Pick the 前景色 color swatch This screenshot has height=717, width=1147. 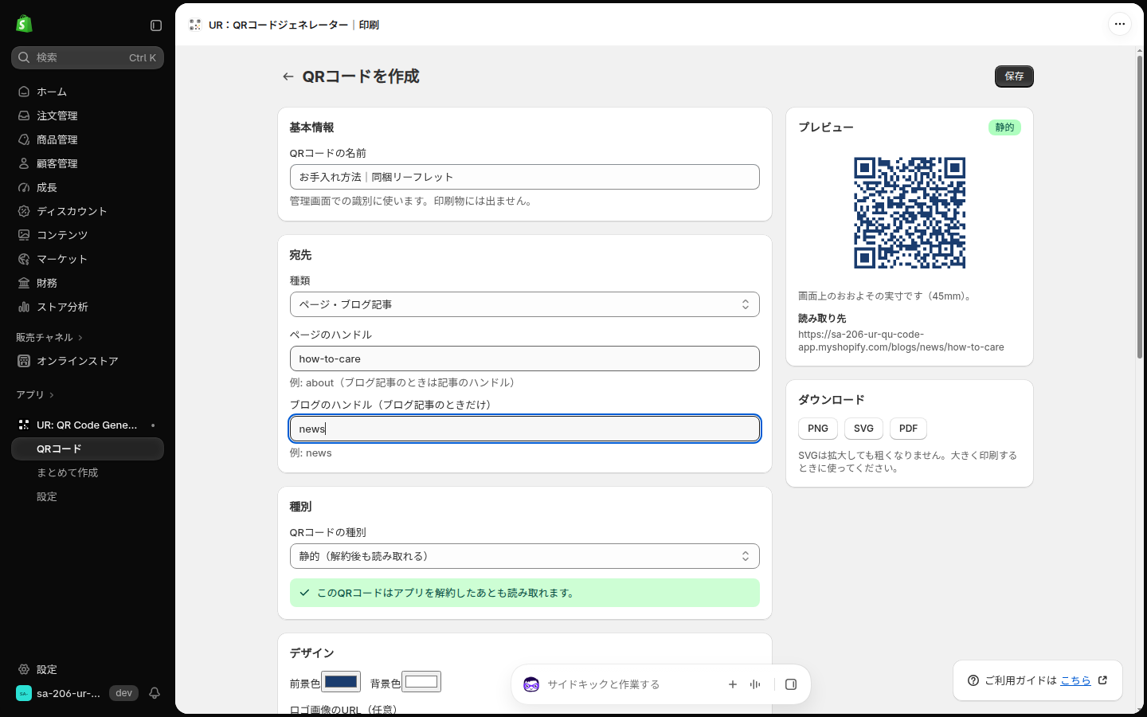(341, 682)
